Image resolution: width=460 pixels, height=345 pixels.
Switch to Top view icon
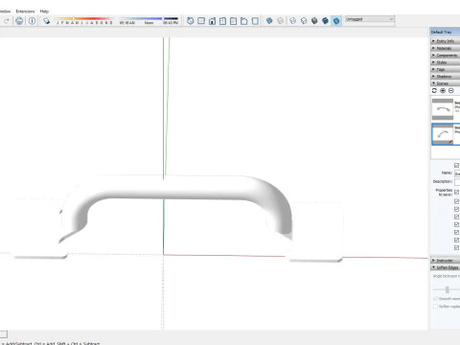click(x=201, y=21)
